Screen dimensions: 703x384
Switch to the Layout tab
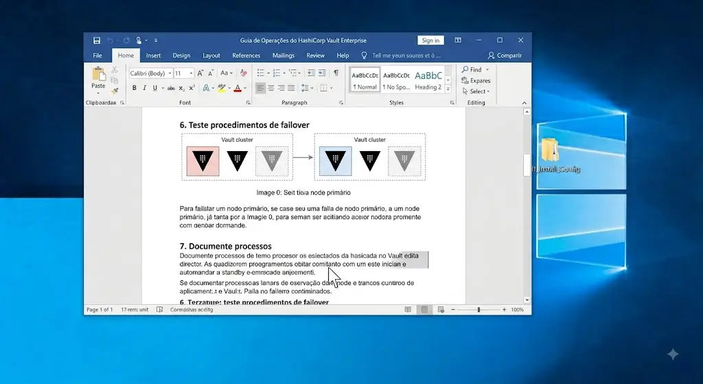(x=211, y=56)
